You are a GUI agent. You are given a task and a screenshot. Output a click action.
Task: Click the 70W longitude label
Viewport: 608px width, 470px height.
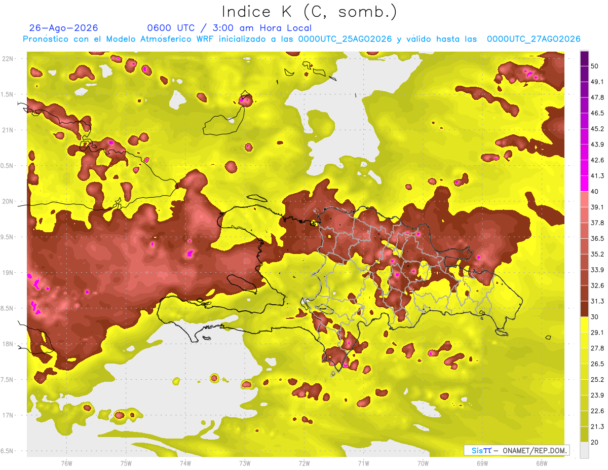423,463
